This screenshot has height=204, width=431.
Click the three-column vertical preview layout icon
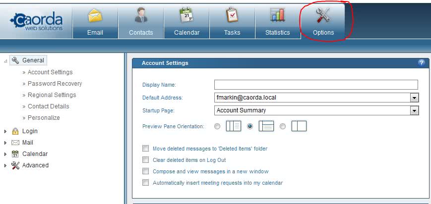[234, 126]
